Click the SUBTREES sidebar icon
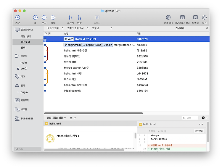222x168 pixels. coord(17,119)
